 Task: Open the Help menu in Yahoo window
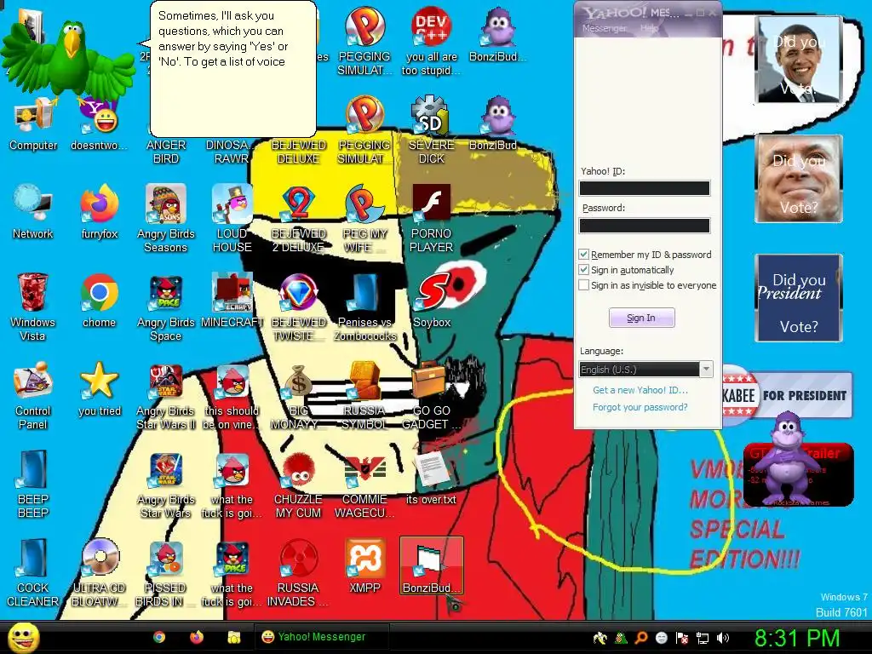click(x=649, y=28)
